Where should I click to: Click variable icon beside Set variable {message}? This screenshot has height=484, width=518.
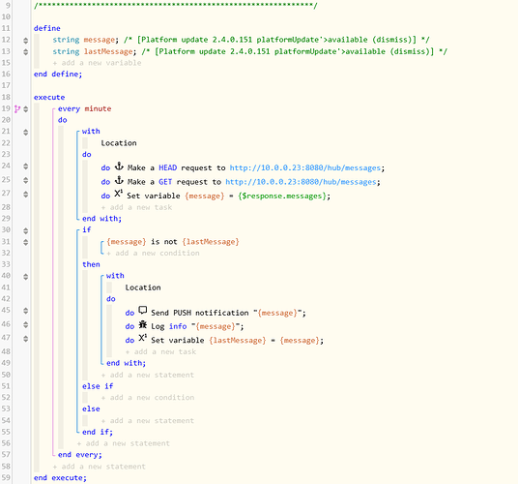coord(119,194)
